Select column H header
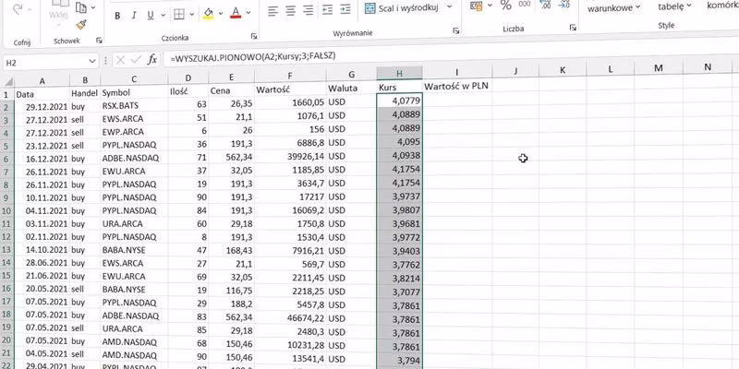Viewport: 739px width, 369px height. [x=399, y=73]
